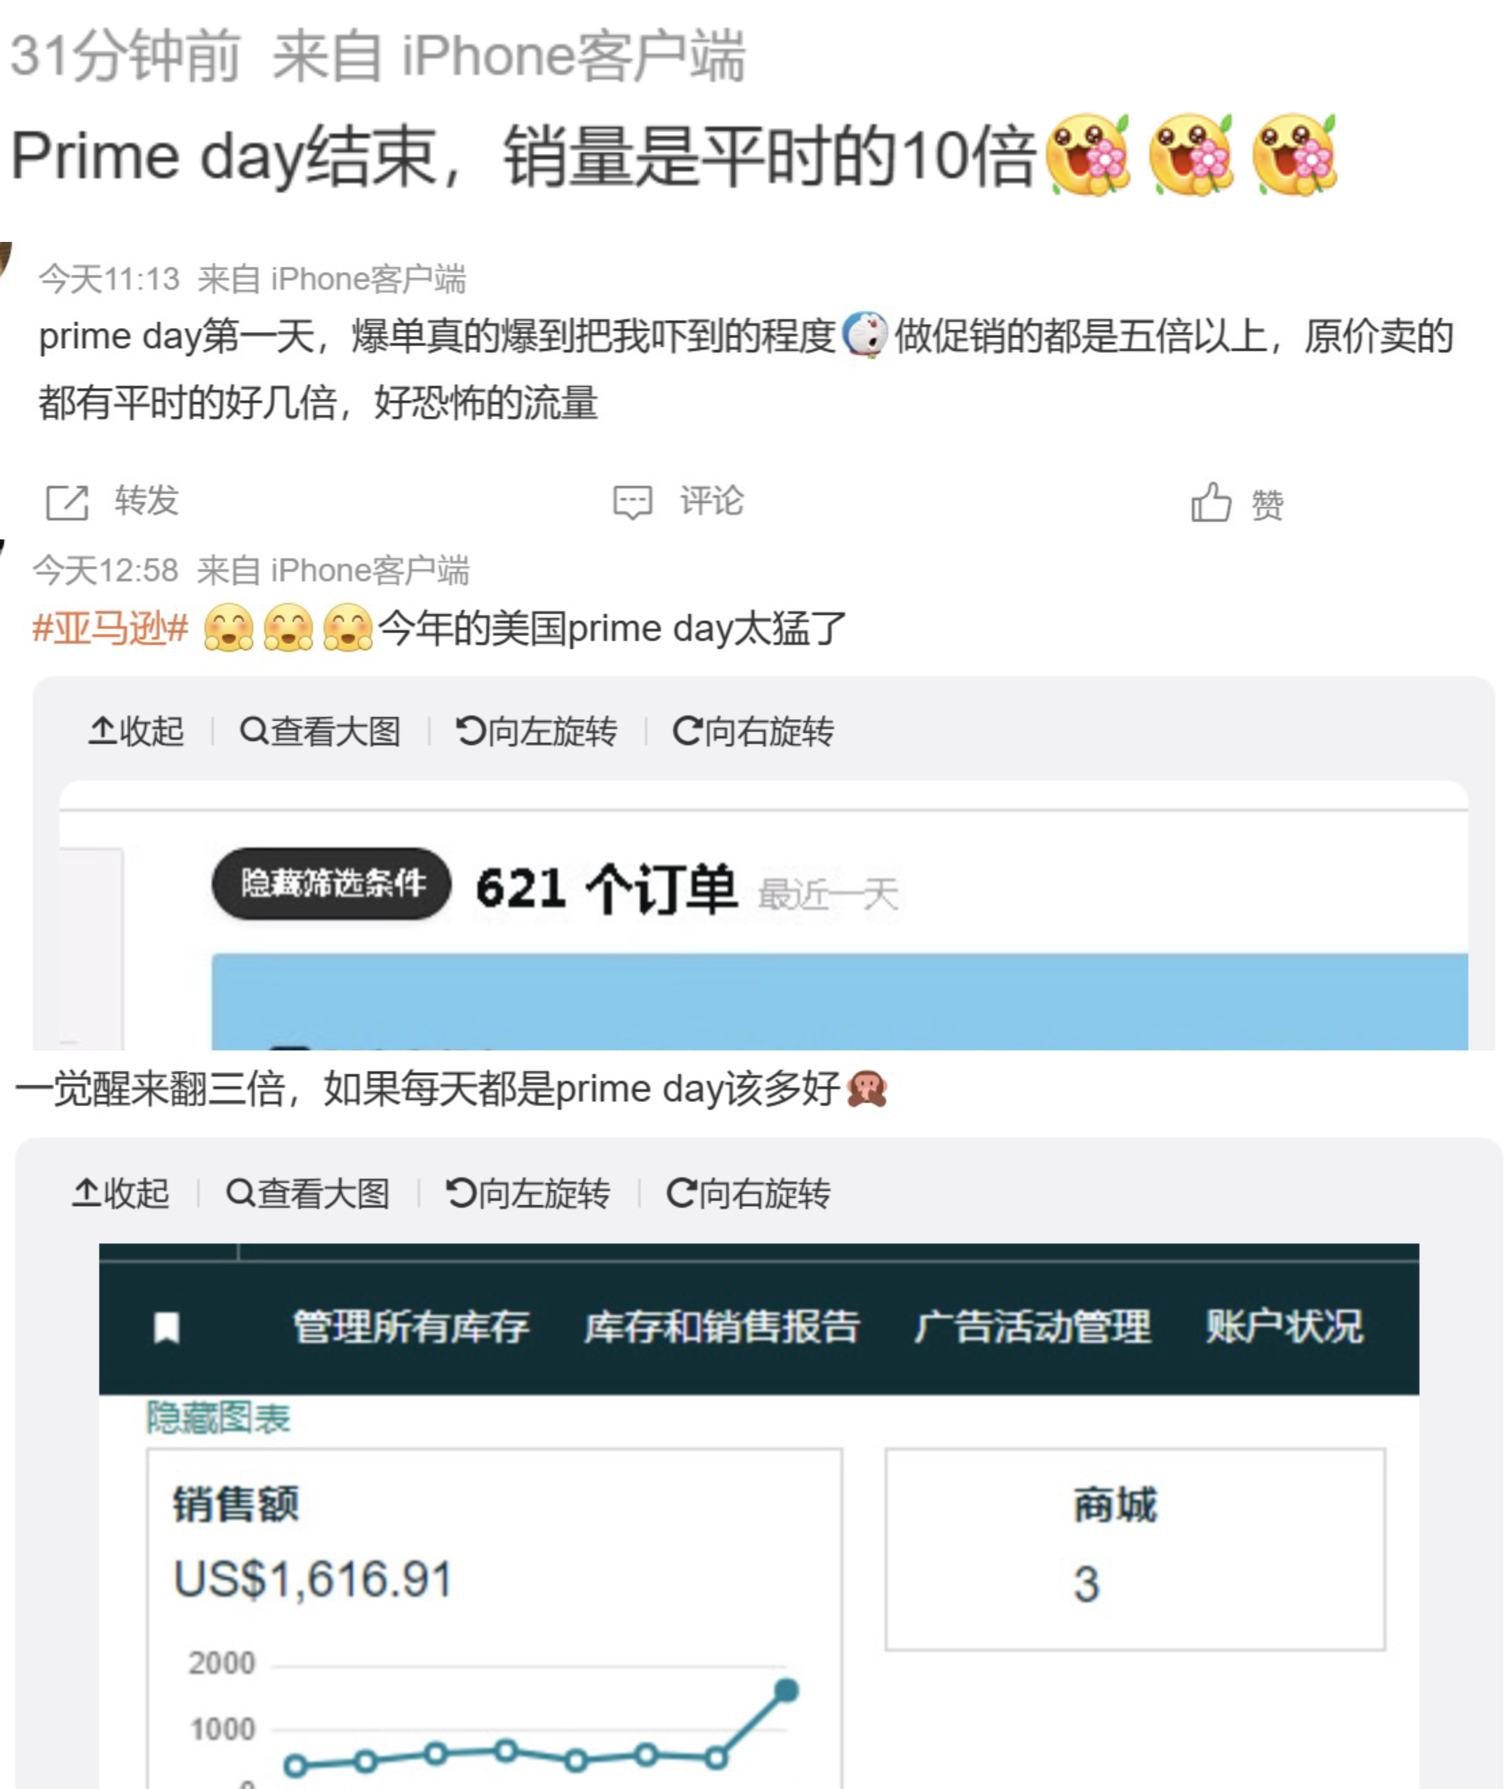Like the post with 赞 thumbs-up
Image resolution: width=1509 pixels, height=1789 pixels.
[1211, 502]
